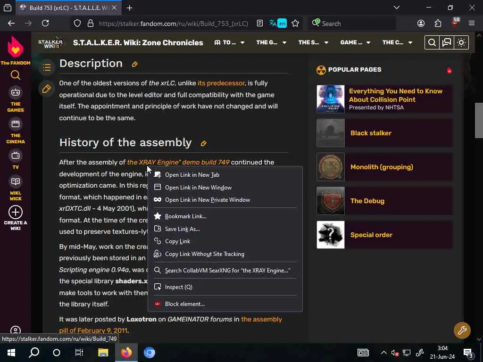Toggle reader view icon in address bar
Screen dimensions: 483x362
[260, 24]
